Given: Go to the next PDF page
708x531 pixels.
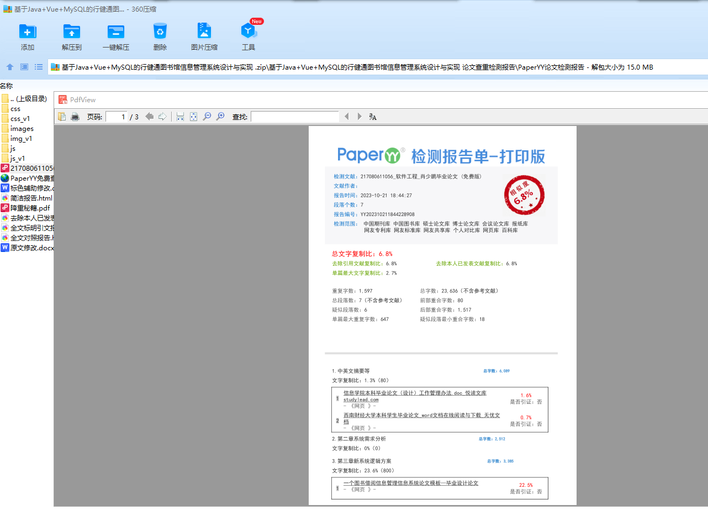Looking at the screenshot, I should (x=162, y=117).
